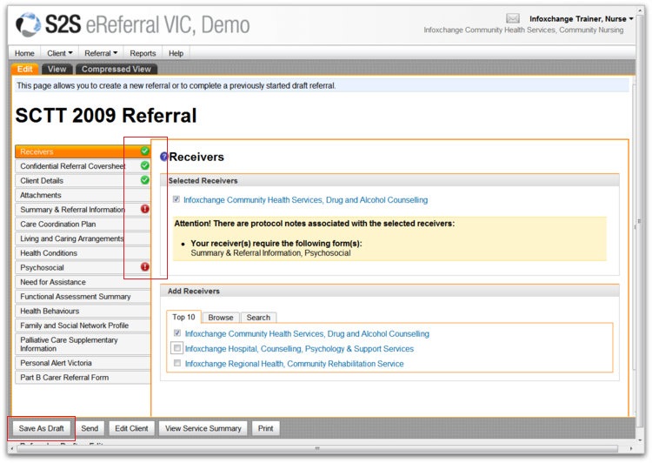Image resolution: width=652 pixels, height=463 pixels.
Task: Open Care Coordination Plan form
Action: pos(83,224)
